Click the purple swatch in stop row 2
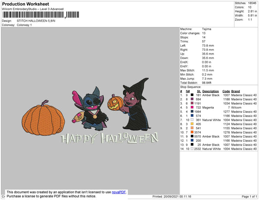The width and height of the screenshot is (259, 200). [x=192, y=99]
